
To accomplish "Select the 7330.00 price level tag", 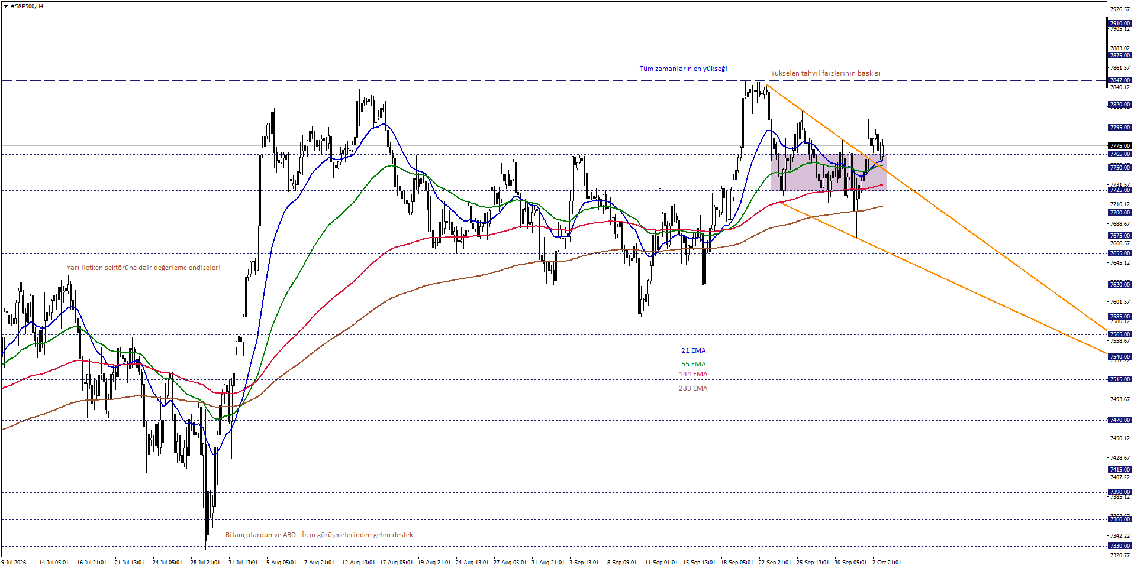I will coord(1120,546).
